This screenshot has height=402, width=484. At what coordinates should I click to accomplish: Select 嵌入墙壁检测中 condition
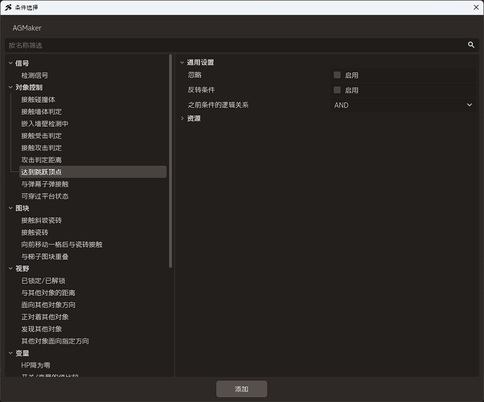[45, 124]
